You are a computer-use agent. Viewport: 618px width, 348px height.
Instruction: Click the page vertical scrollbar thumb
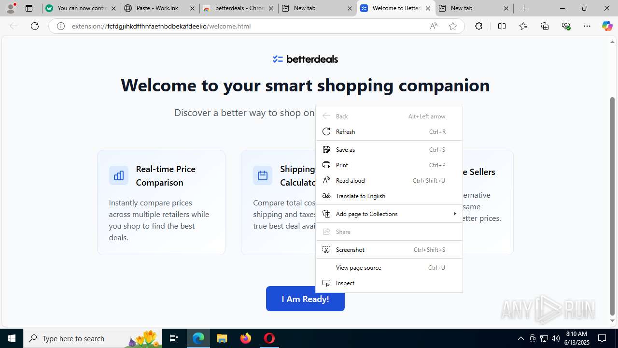coord(612,205)
